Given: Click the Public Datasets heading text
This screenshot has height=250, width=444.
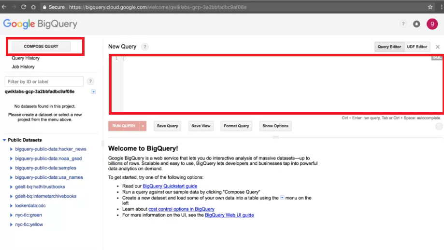Looking at the screenshot, I should pyautogui.click(x=25, y=140).
